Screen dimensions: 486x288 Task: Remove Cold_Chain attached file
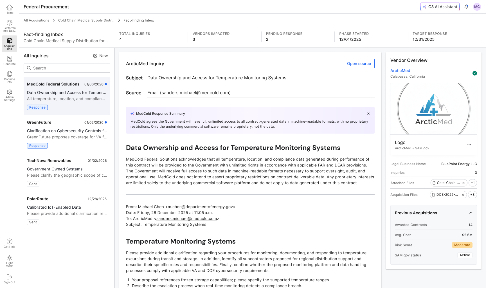click(x=463, y=183)
